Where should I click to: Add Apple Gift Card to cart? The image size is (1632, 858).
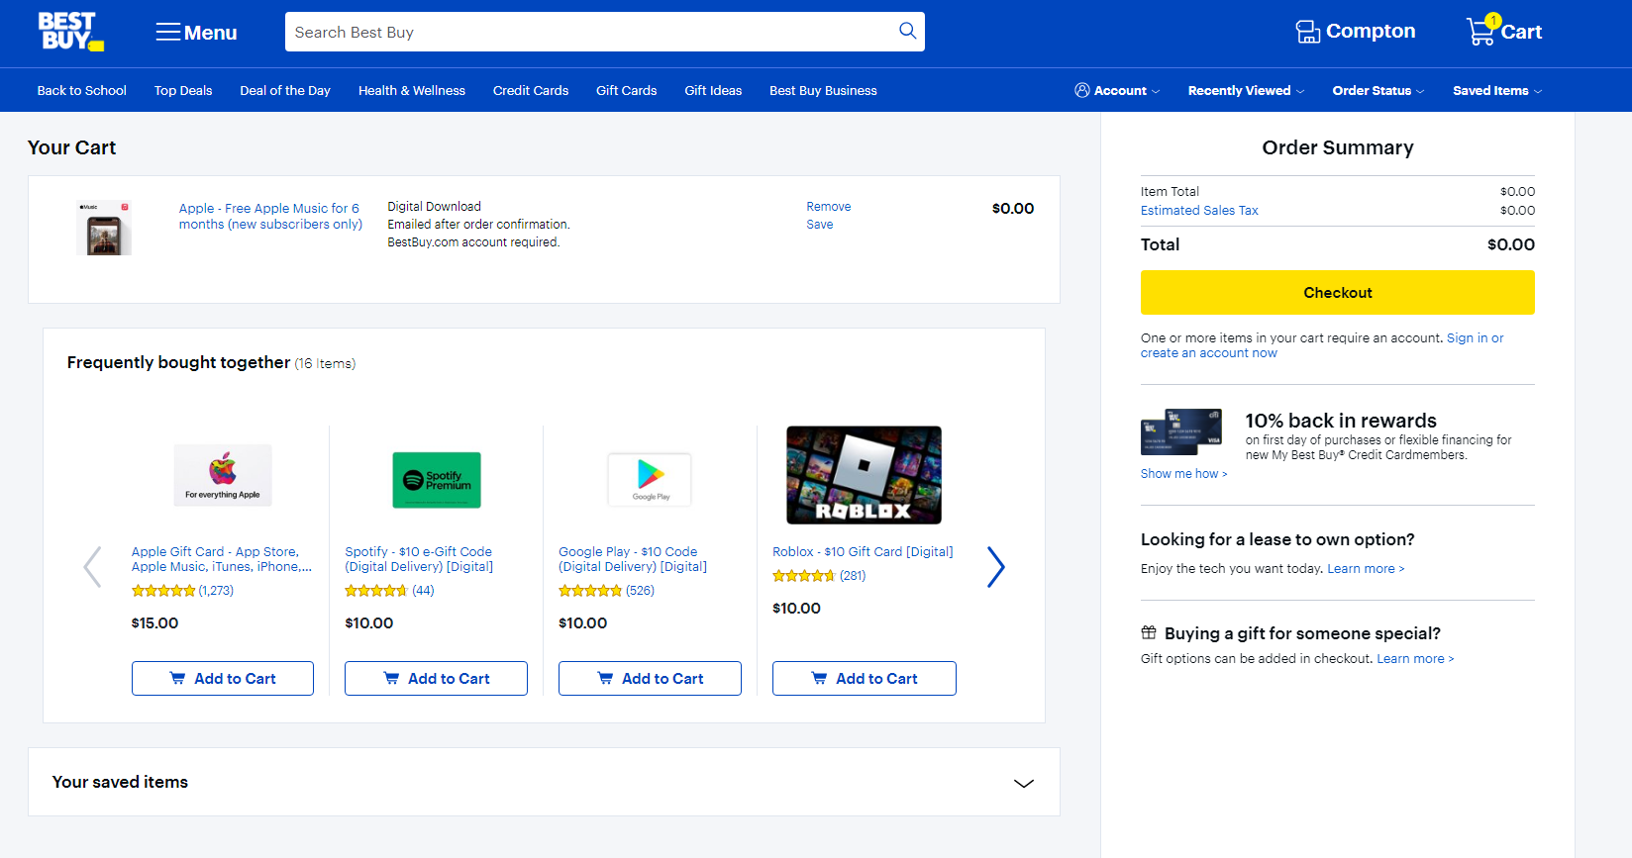(x=223, y=679)
